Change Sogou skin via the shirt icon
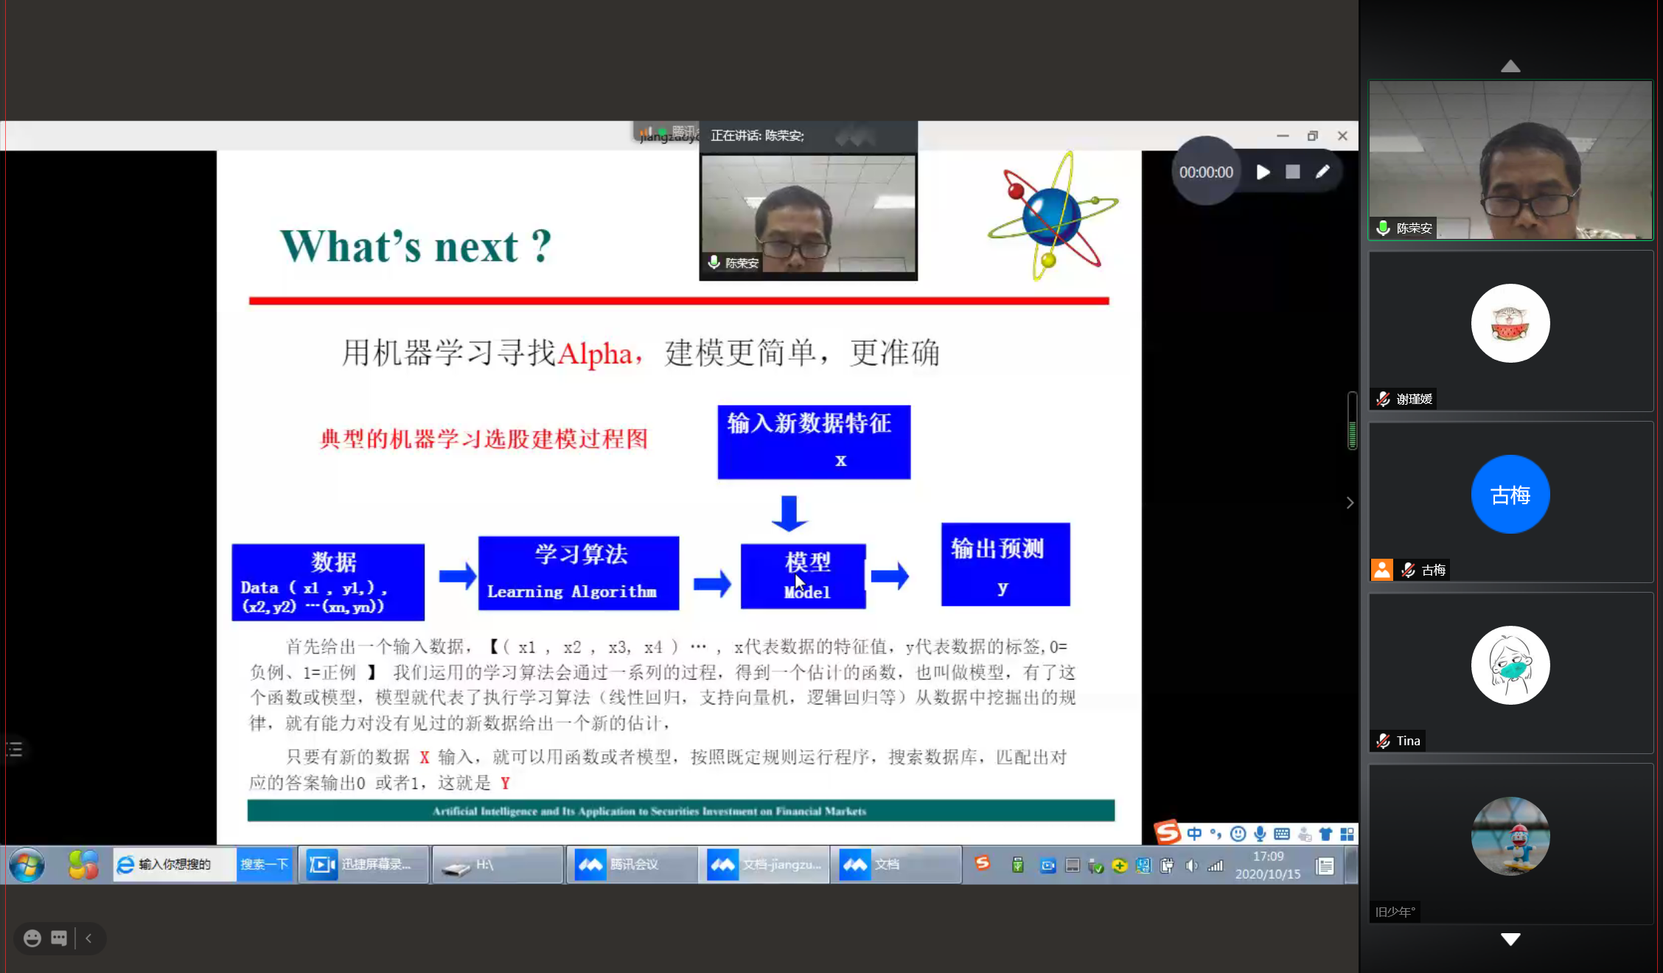 click(x=1325, y=834)
